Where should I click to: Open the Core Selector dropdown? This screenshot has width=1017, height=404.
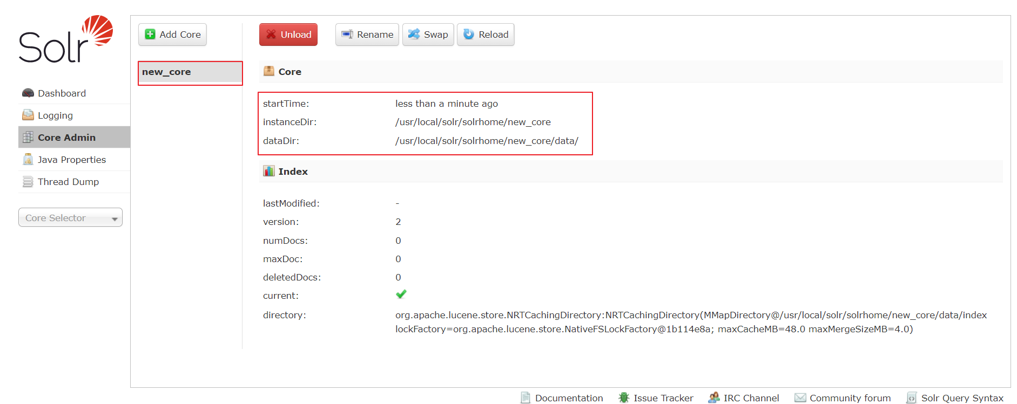point(70,217)
